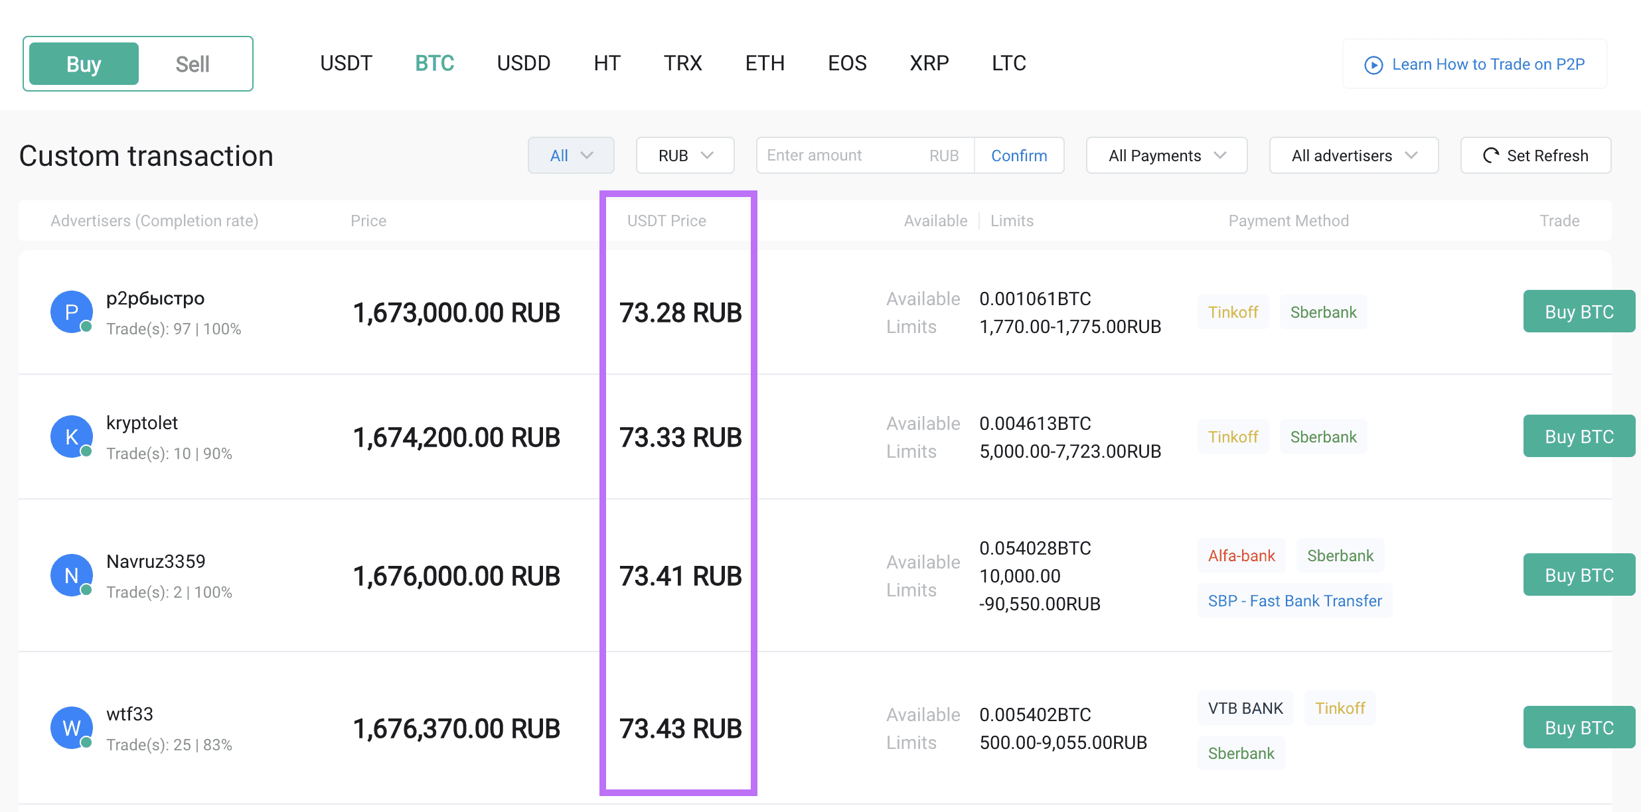Click price 1,676,370.00 RUB
The height and width of the screenshot is (812, 1641).
coord(457,728)
